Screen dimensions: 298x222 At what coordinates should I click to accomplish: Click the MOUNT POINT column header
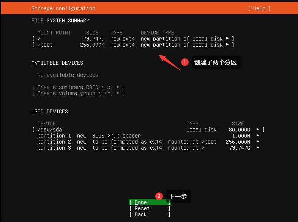54,33
